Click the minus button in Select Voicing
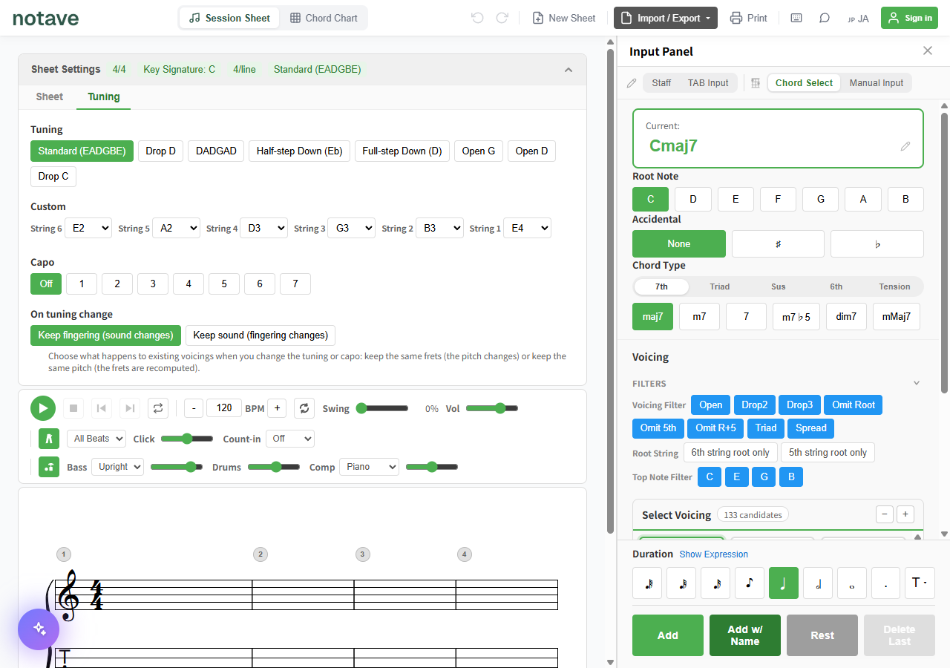This screenshot has width=950, height=668. click(885, 514)
